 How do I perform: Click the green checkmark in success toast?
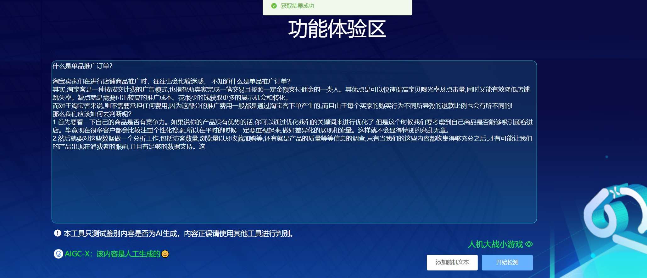(x=274, y=6)
